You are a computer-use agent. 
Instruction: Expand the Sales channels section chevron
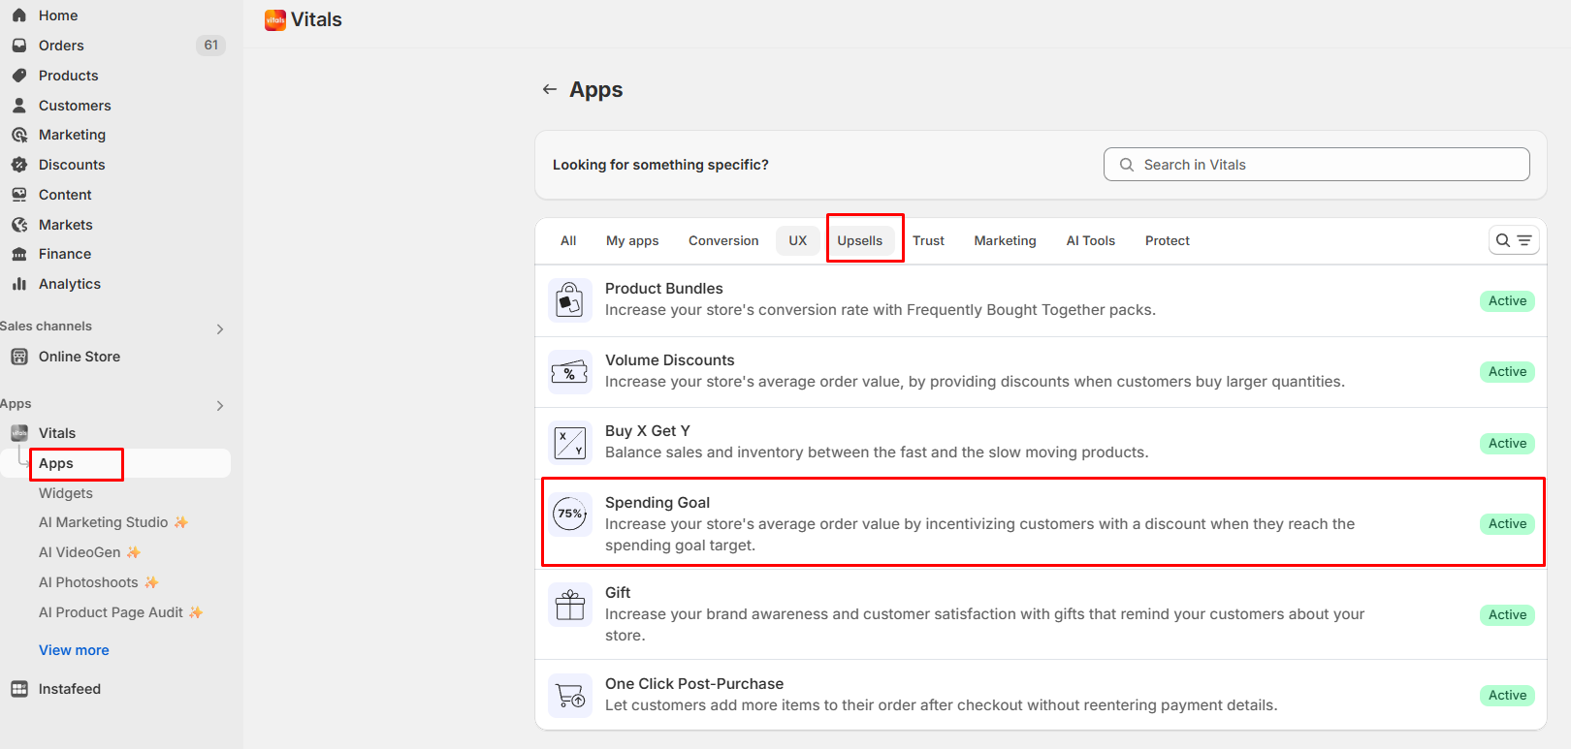click(220, 329)
